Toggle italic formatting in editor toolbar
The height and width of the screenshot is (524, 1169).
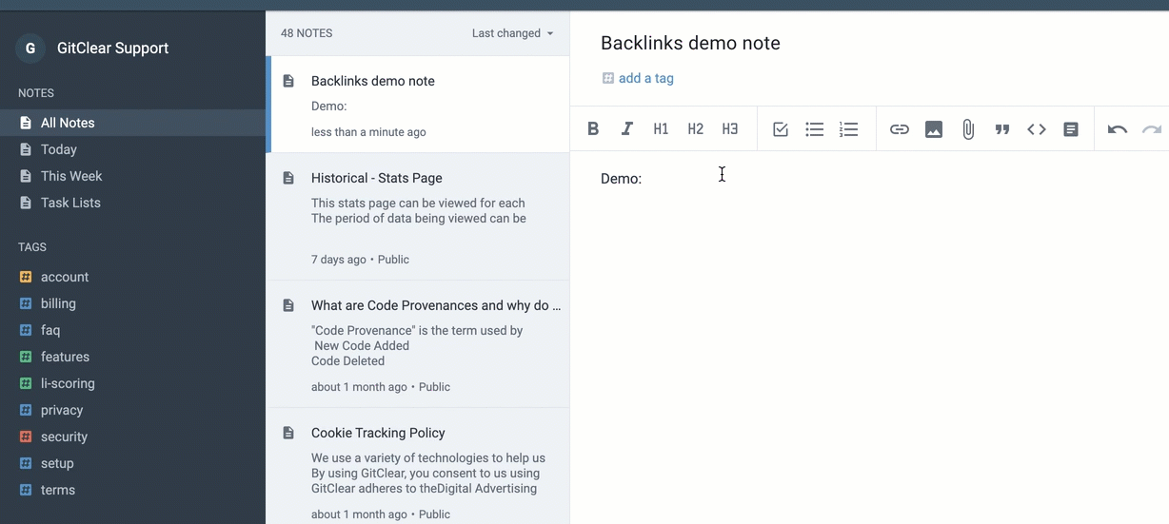pos(627,129)
